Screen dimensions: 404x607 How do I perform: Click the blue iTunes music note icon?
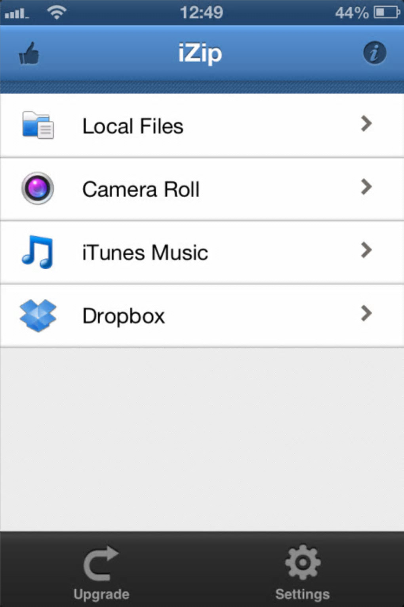[37, 252]
